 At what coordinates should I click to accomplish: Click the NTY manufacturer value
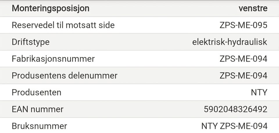point(259,93)
